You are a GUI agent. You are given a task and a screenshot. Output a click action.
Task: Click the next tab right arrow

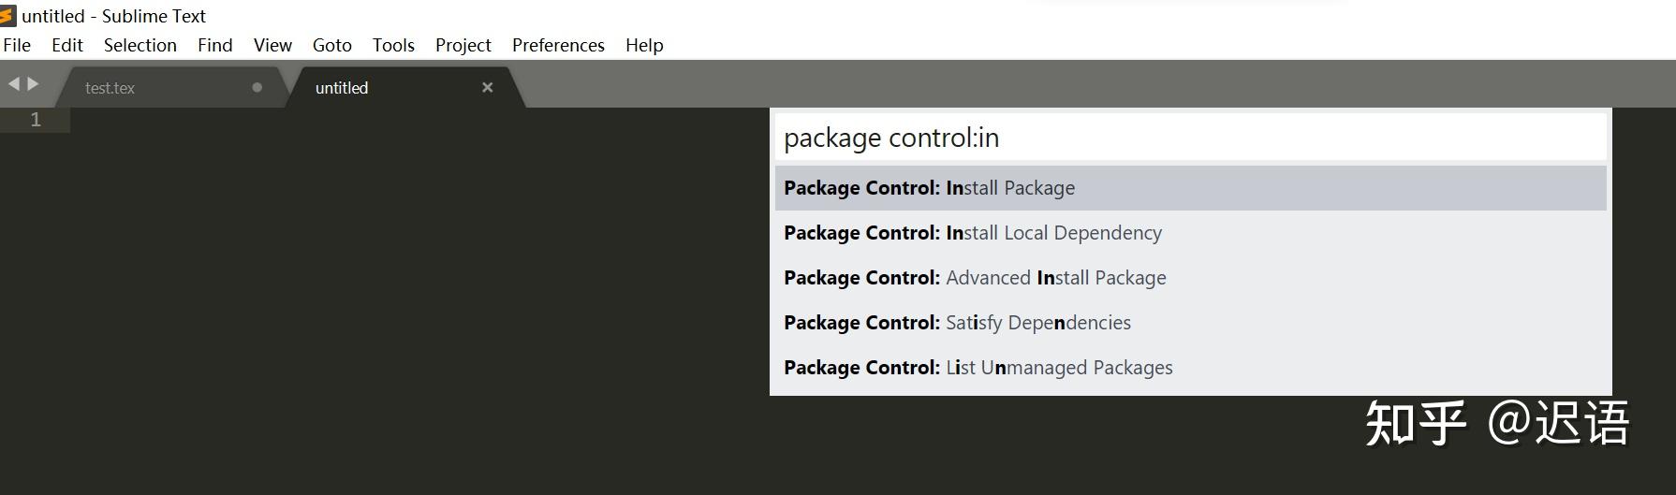tap(34, 84)
